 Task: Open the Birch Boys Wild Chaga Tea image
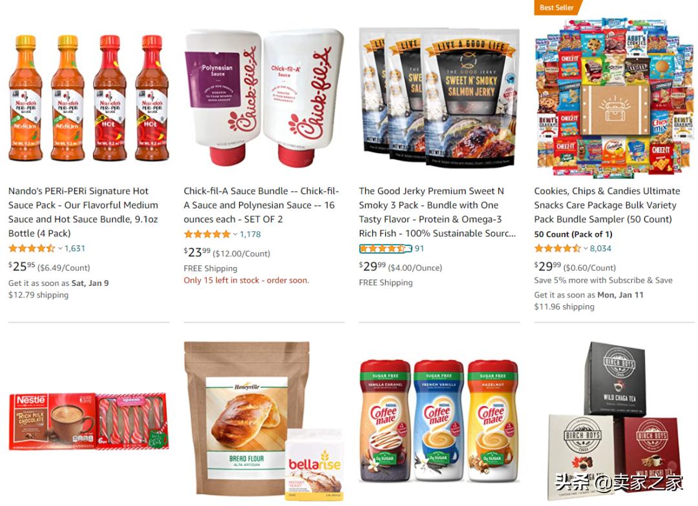coord(615,421)
